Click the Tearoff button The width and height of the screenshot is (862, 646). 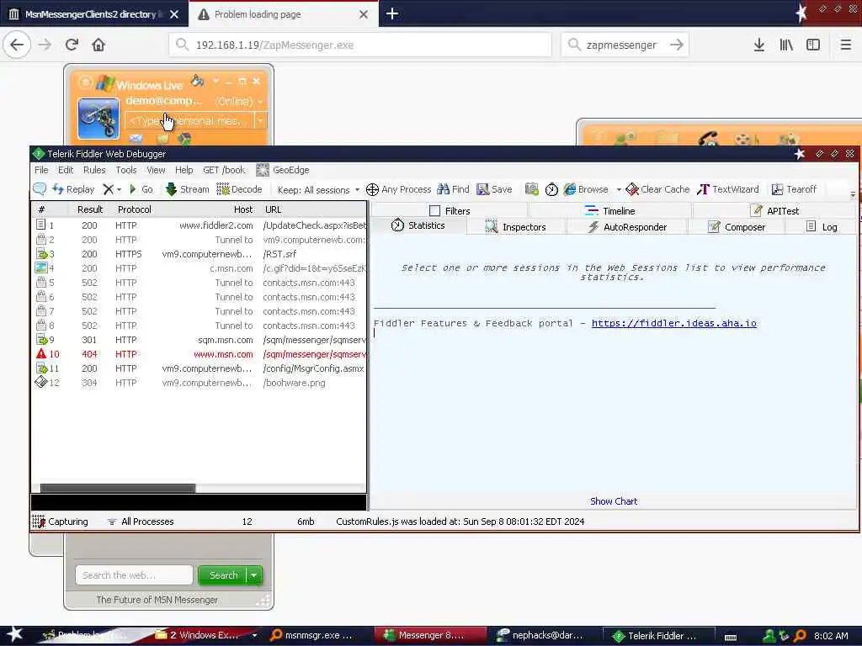(794, 189)
